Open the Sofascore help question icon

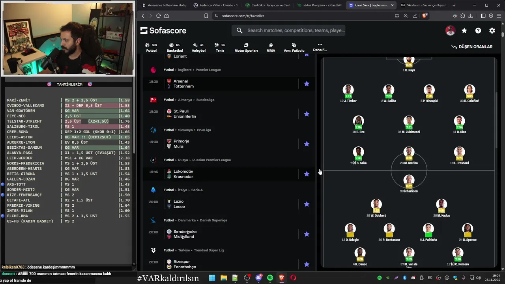click(x=478, y=31)
